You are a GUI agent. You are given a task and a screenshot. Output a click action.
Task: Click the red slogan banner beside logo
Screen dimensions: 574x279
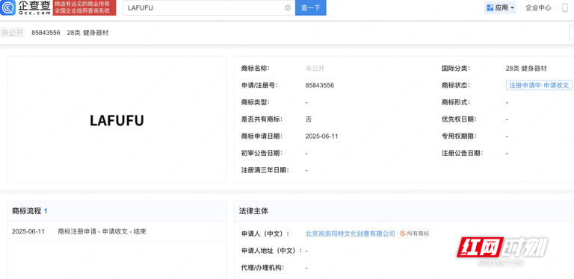[84, 7]
